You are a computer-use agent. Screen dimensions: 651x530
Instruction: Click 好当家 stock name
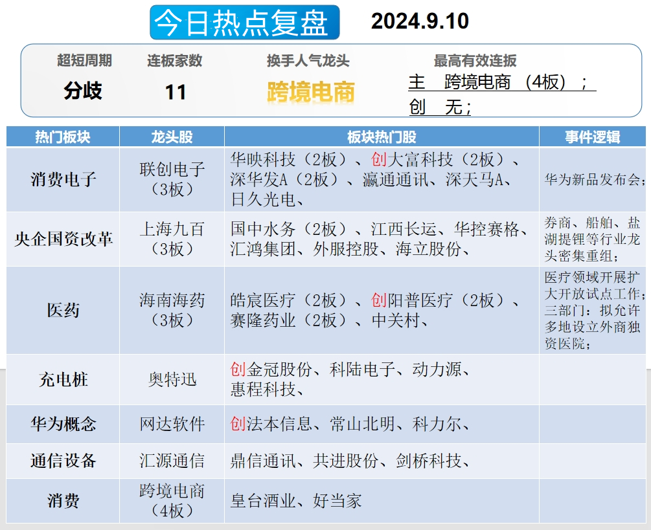pos(337,501)
